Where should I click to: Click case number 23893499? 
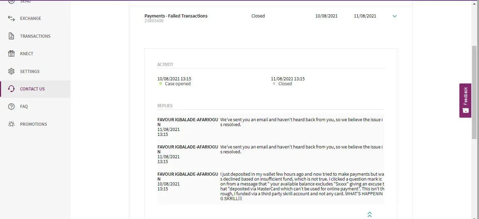[x=154, y=21]
